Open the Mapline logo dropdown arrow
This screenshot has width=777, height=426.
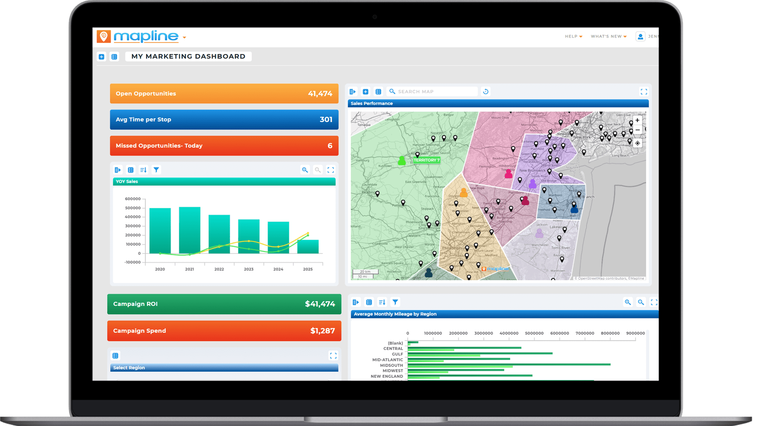(184, 37)
